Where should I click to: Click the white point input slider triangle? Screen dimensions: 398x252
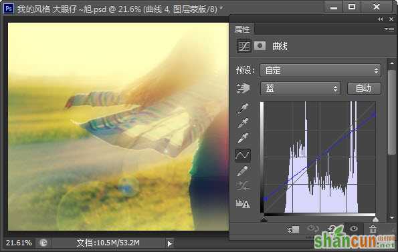375,219
